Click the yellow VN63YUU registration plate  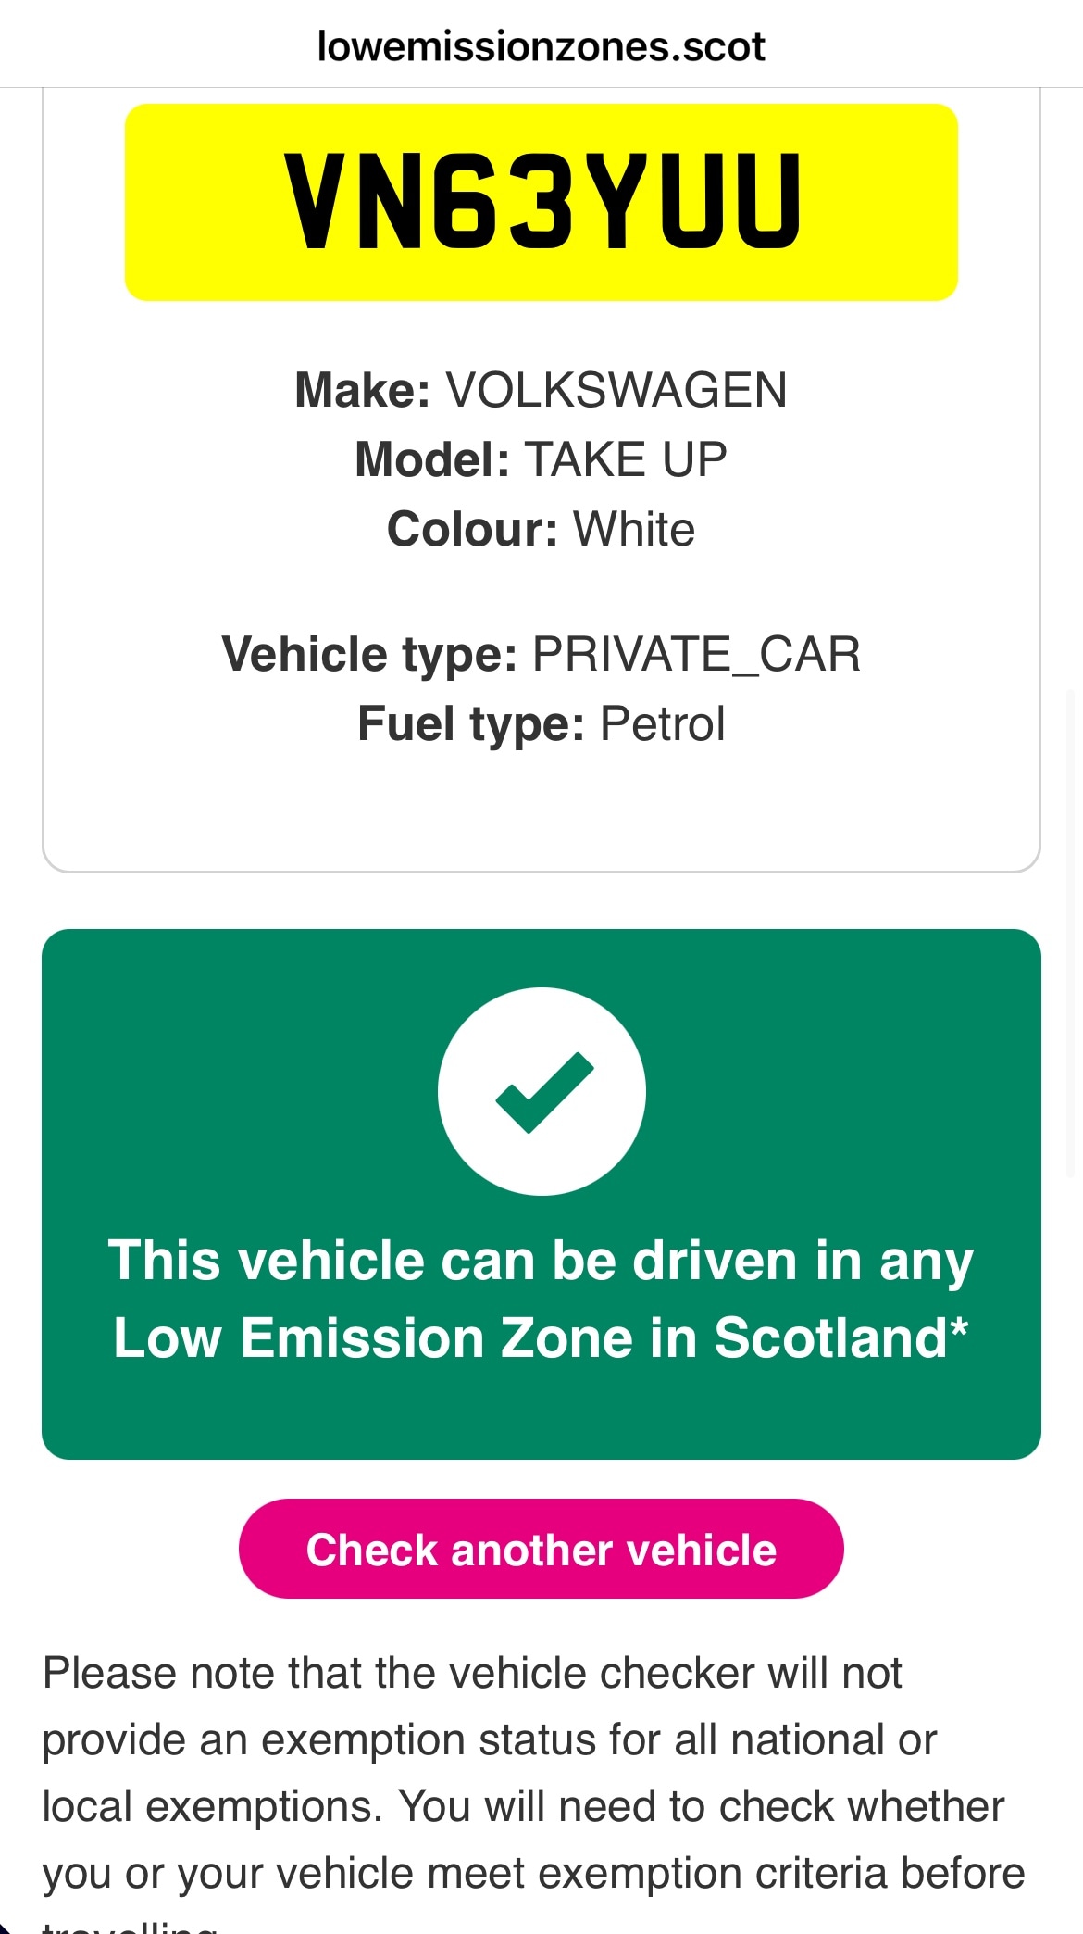point(541,202)
